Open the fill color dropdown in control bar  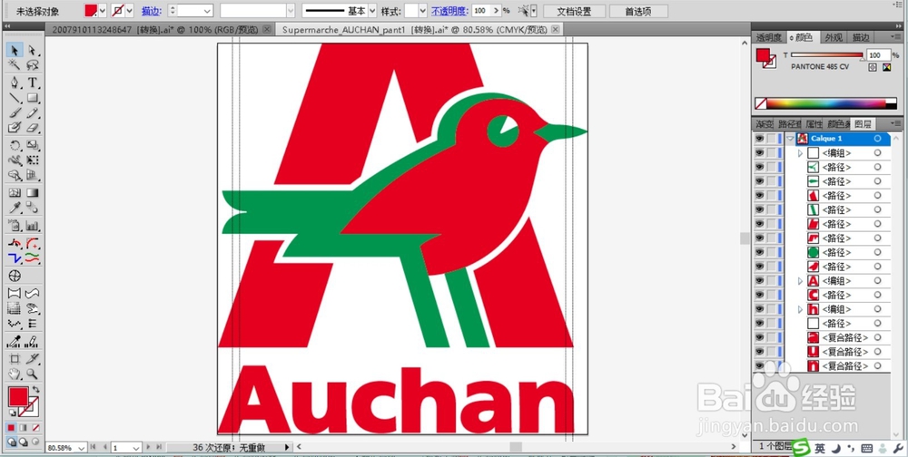[x=104, y=10]
